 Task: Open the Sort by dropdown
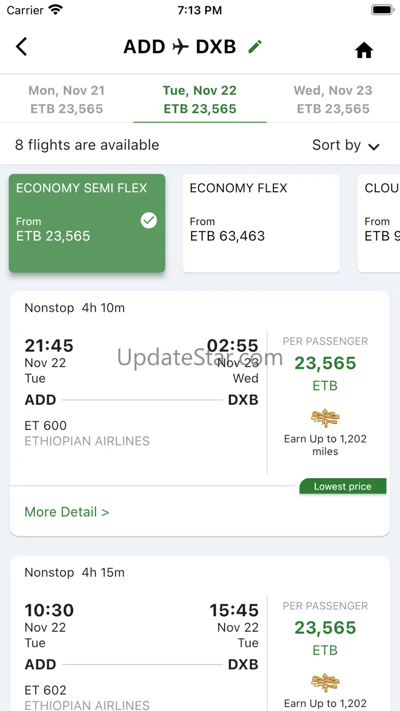(x=345, y=145)
